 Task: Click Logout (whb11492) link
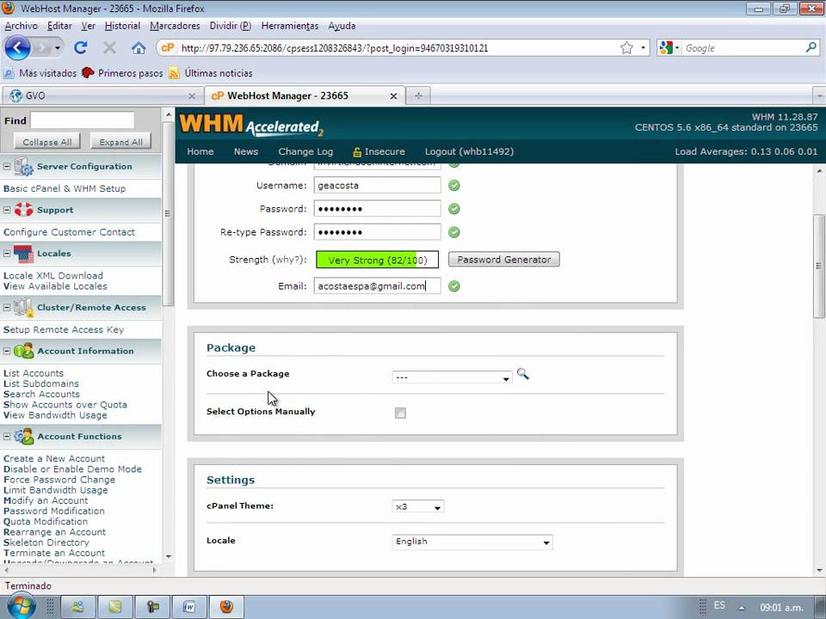pyautogui.click(x=469, y=151)
